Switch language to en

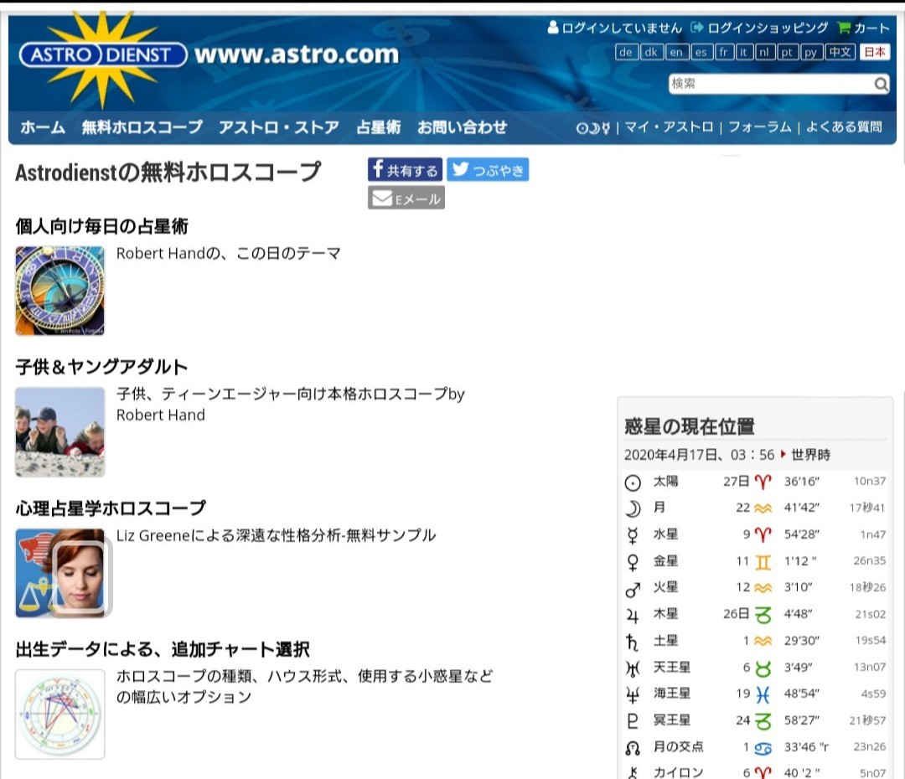pos(676,52)
